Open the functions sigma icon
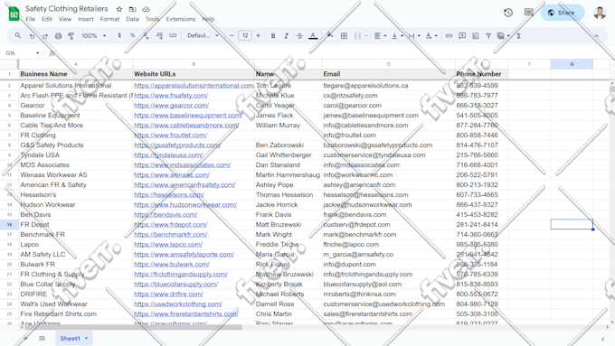This screenshot has width=615, height=346. point(518,36)
